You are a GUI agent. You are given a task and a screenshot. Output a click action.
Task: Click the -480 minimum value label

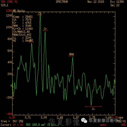(x=9, y=114)
